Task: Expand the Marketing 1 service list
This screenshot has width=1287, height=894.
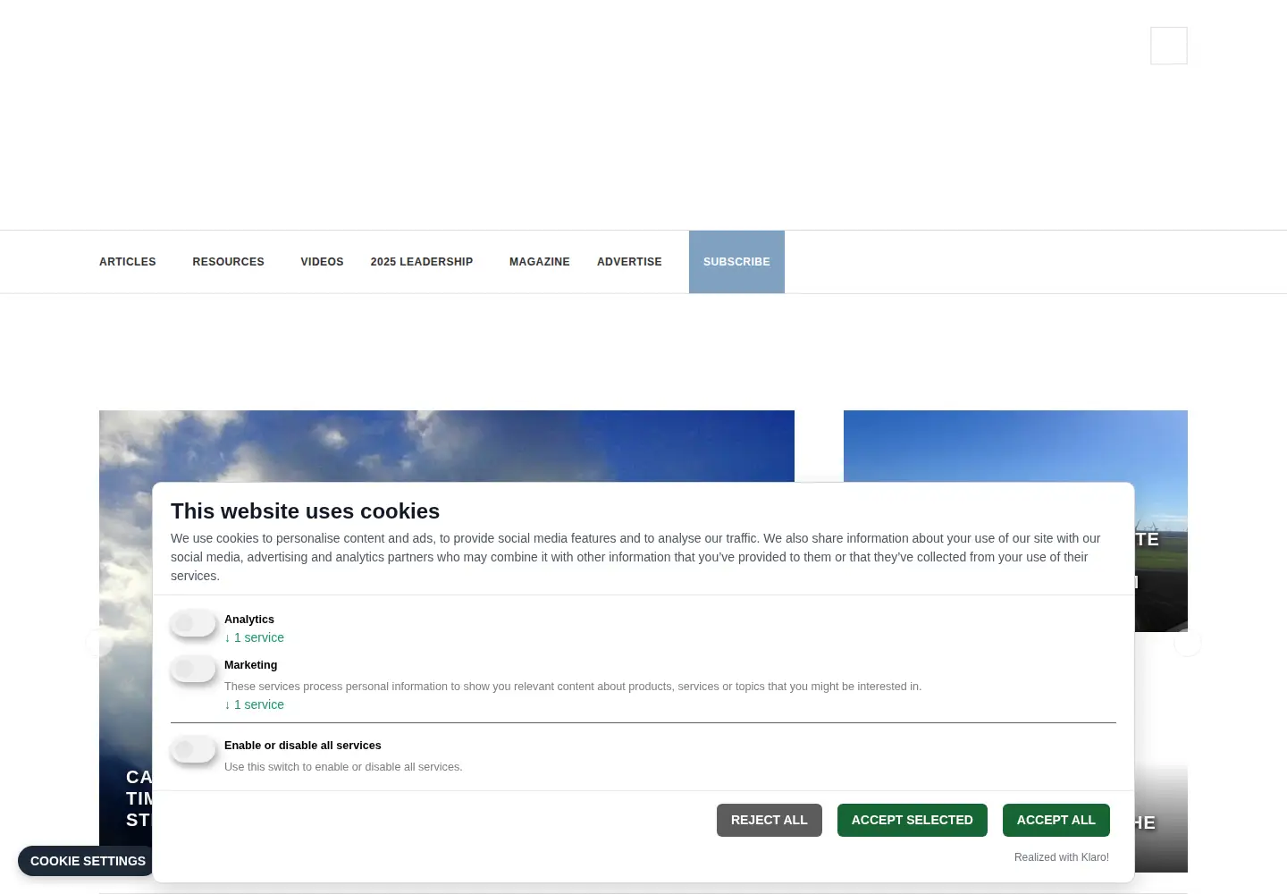Action: (x=254, y=704)
